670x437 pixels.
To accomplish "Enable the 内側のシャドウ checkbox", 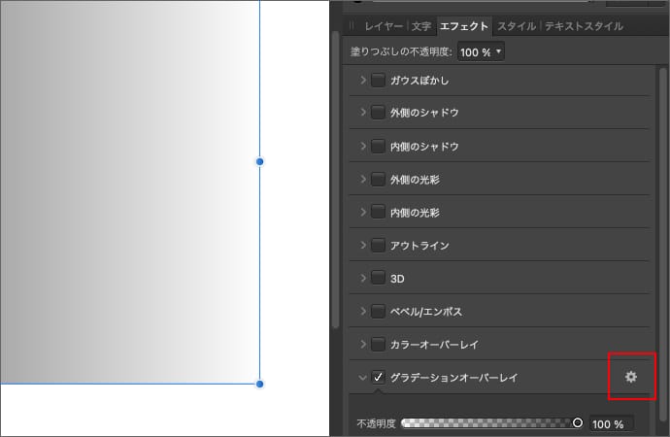I will 378,147.
